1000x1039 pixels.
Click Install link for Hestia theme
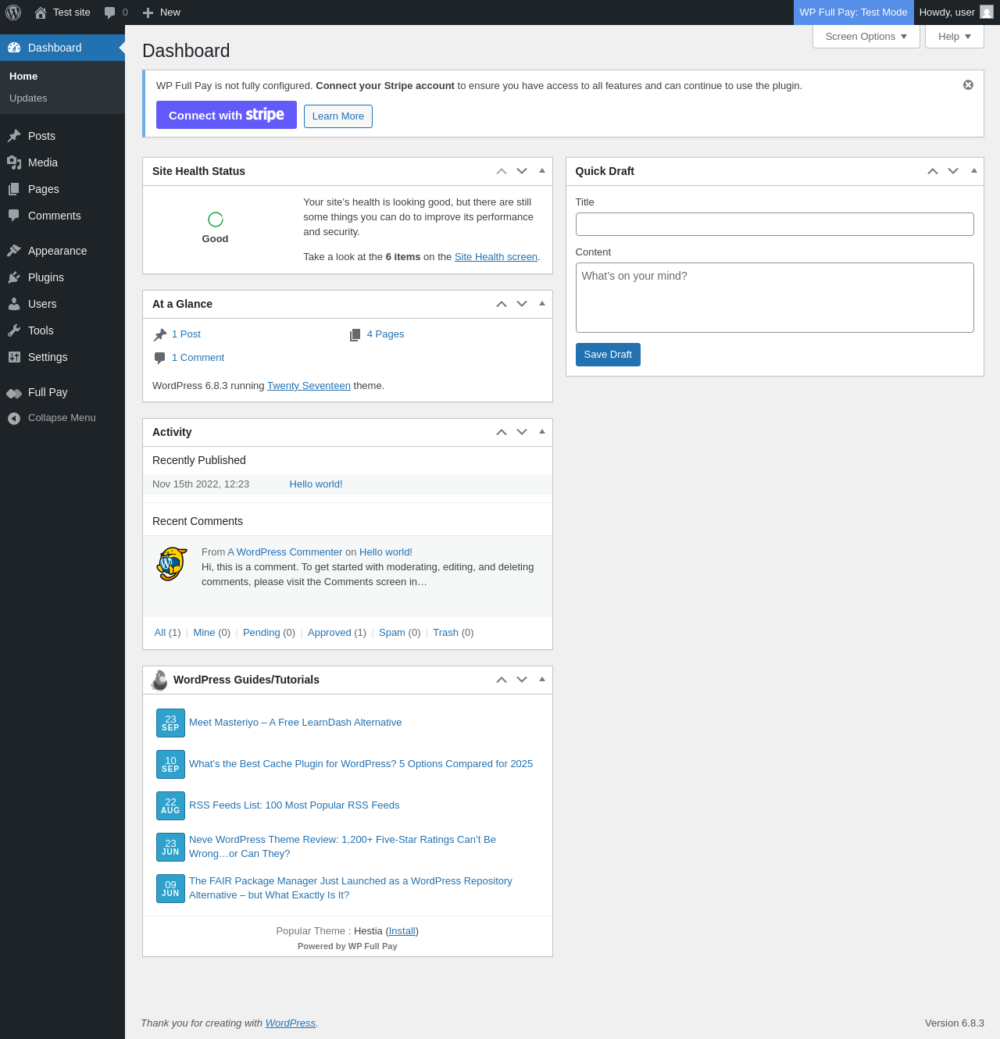[402, 931]
